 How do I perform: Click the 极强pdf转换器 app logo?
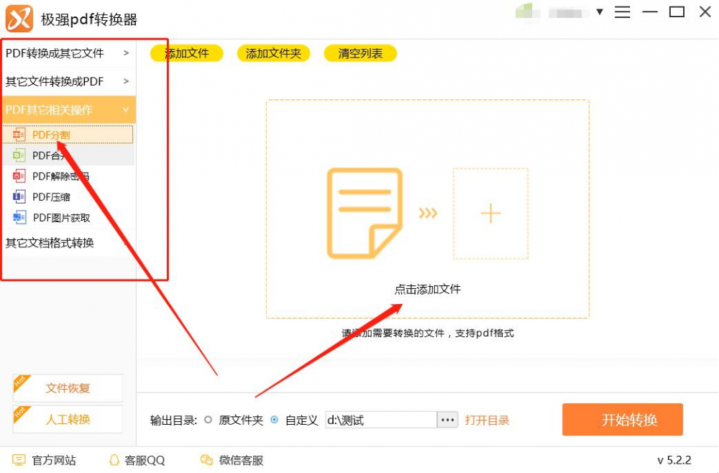coord(19,19)
